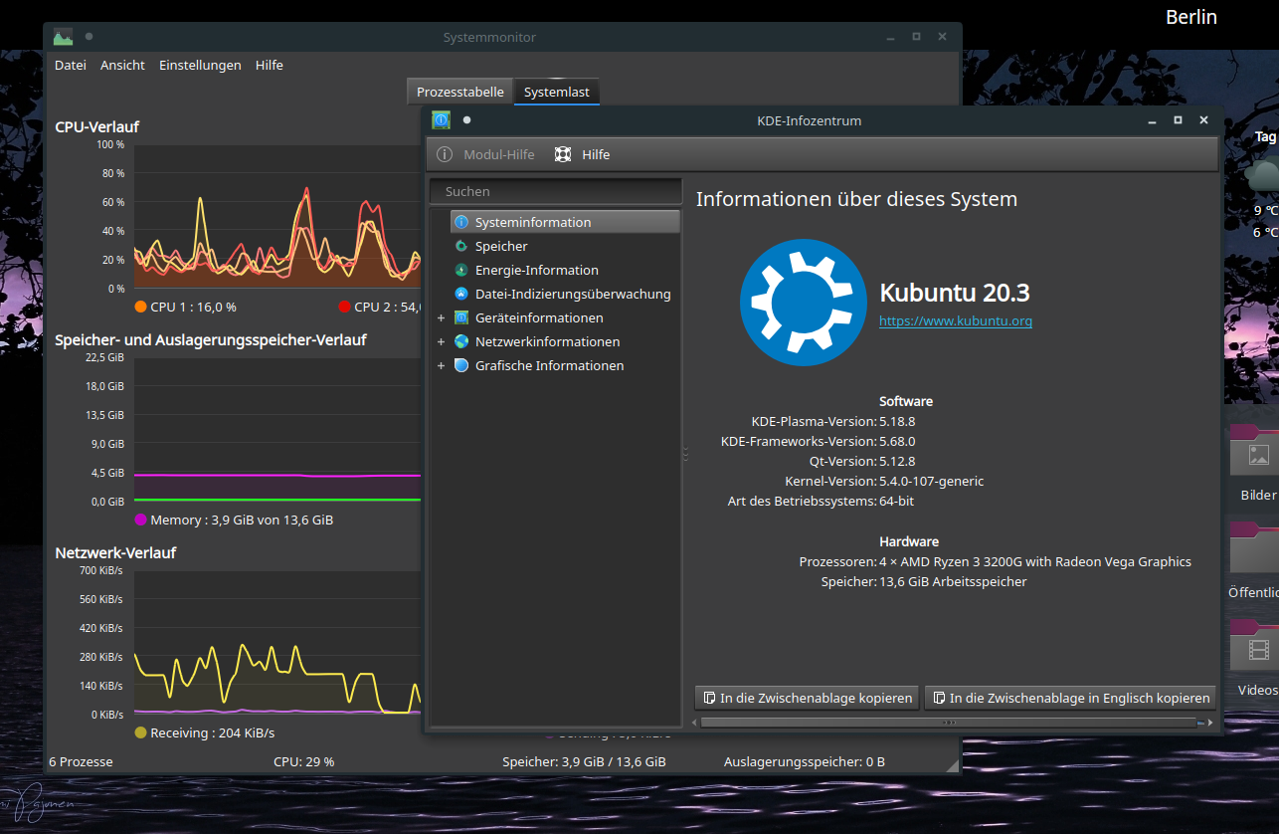Click the Prozessoren AMD Ryzen 3 3200G text
The width and height of the screenshot is (1279, 834).
[x=1035, y=561]
